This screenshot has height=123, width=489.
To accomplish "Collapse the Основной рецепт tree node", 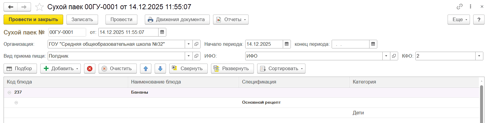I will (x=16, y=102).
